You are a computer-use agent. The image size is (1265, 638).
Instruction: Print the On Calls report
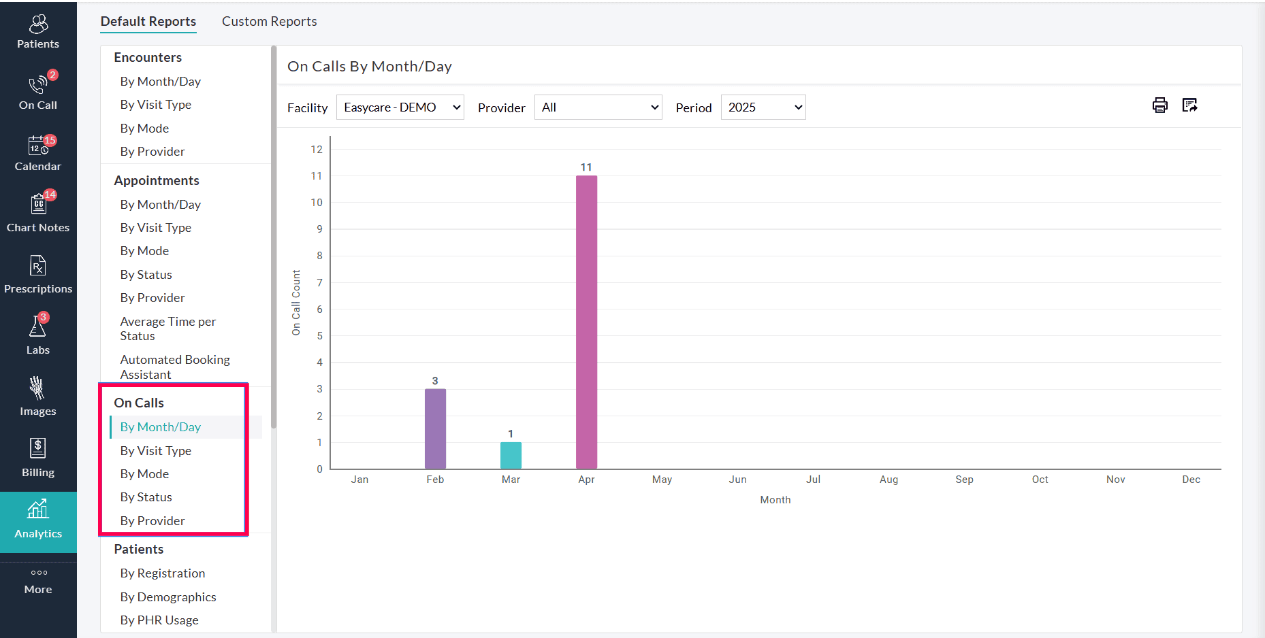[x=1159, y=105]
